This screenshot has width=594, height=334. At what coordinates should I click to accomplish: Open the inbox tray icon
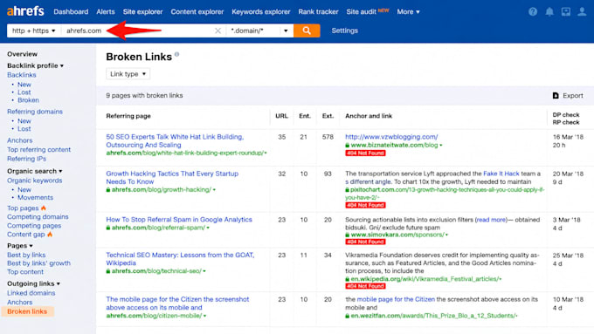[565, 11]
